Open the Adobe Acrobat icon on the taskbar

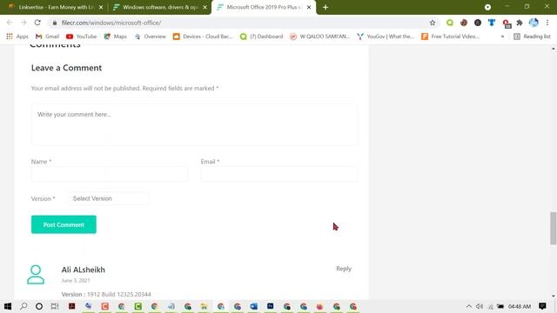(71, 306)
